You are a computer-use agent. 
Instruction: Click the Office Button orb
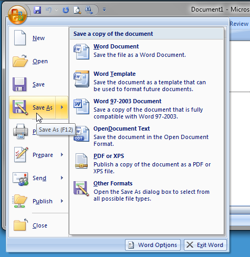pyautogui.click(x=17, y=15)
